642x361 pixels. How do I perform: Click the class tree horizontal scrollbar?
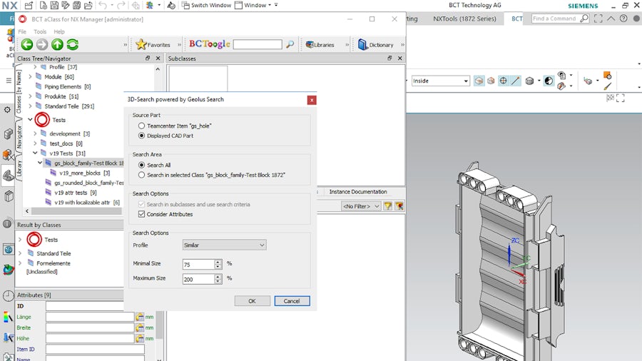pyautogui.click(x=76, y=211)
